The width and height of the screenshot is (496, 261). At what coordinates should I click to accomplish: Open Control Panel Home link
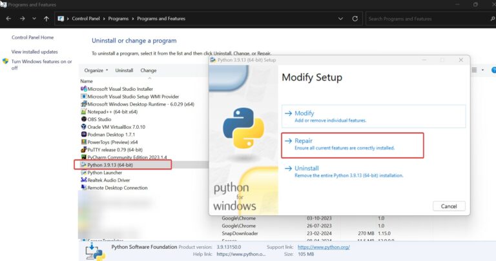pyautogui.click(x=32, y=37)
